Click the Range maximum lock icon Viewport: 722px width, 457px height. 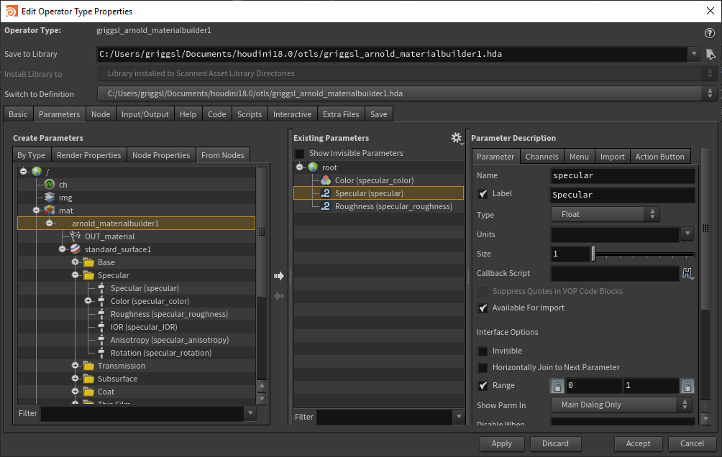(x=687, y=386)
